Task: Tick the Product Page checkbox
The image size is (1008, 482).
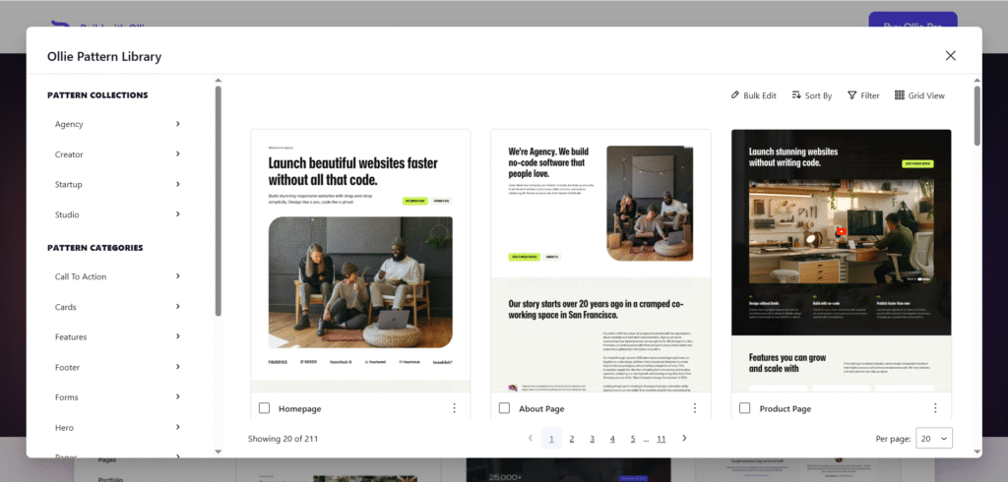Action: point(744,408)
